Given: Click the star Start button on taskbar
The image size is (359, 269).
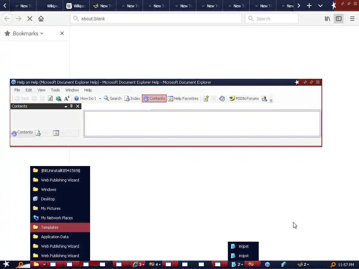Looking at the screenshot, I should (6, 264).
